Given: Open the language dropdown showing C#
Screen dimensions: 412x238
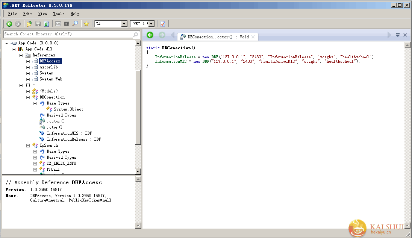Looking at the screenshot, I should [x=124, y=24].
